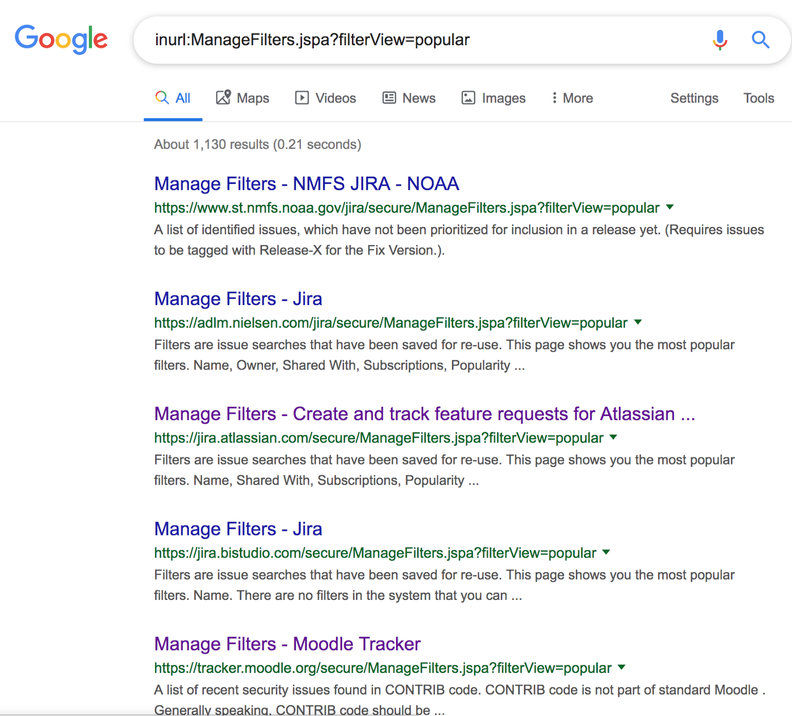
Task: Click the blue search magnifier icon
Action: click(x=760, y=40)
